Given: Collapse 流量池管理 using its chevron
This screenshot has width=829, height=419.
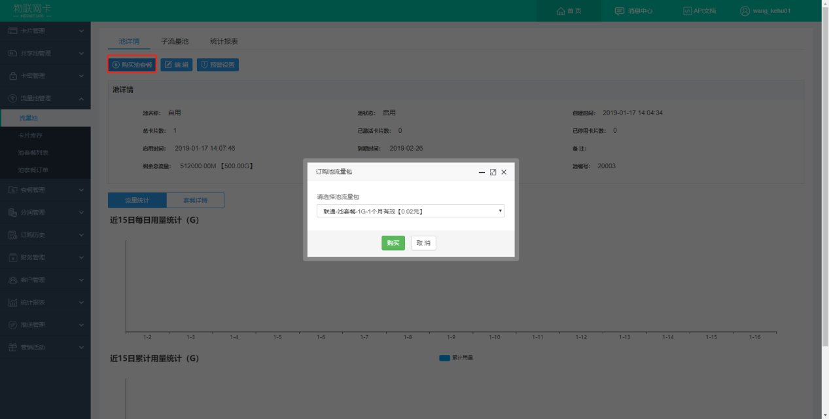Looking at the screenshot, I should [x=81, y=98].
